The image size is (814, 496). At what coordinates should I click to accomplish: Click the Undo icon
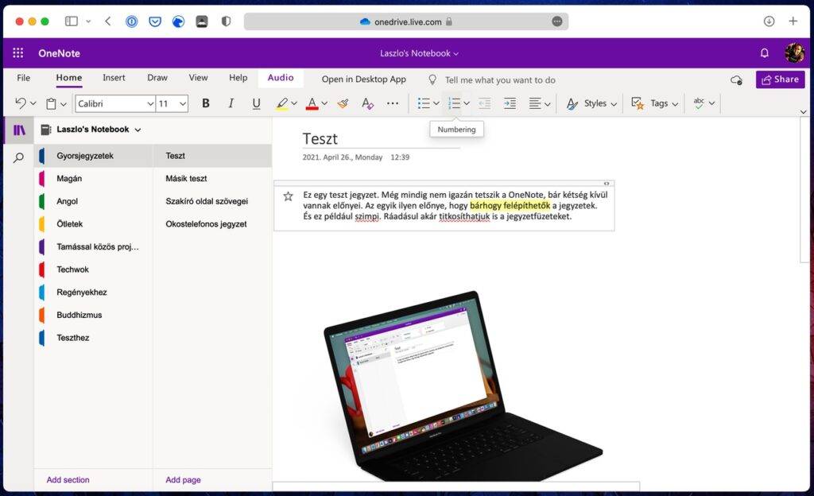tap(20, 103)
